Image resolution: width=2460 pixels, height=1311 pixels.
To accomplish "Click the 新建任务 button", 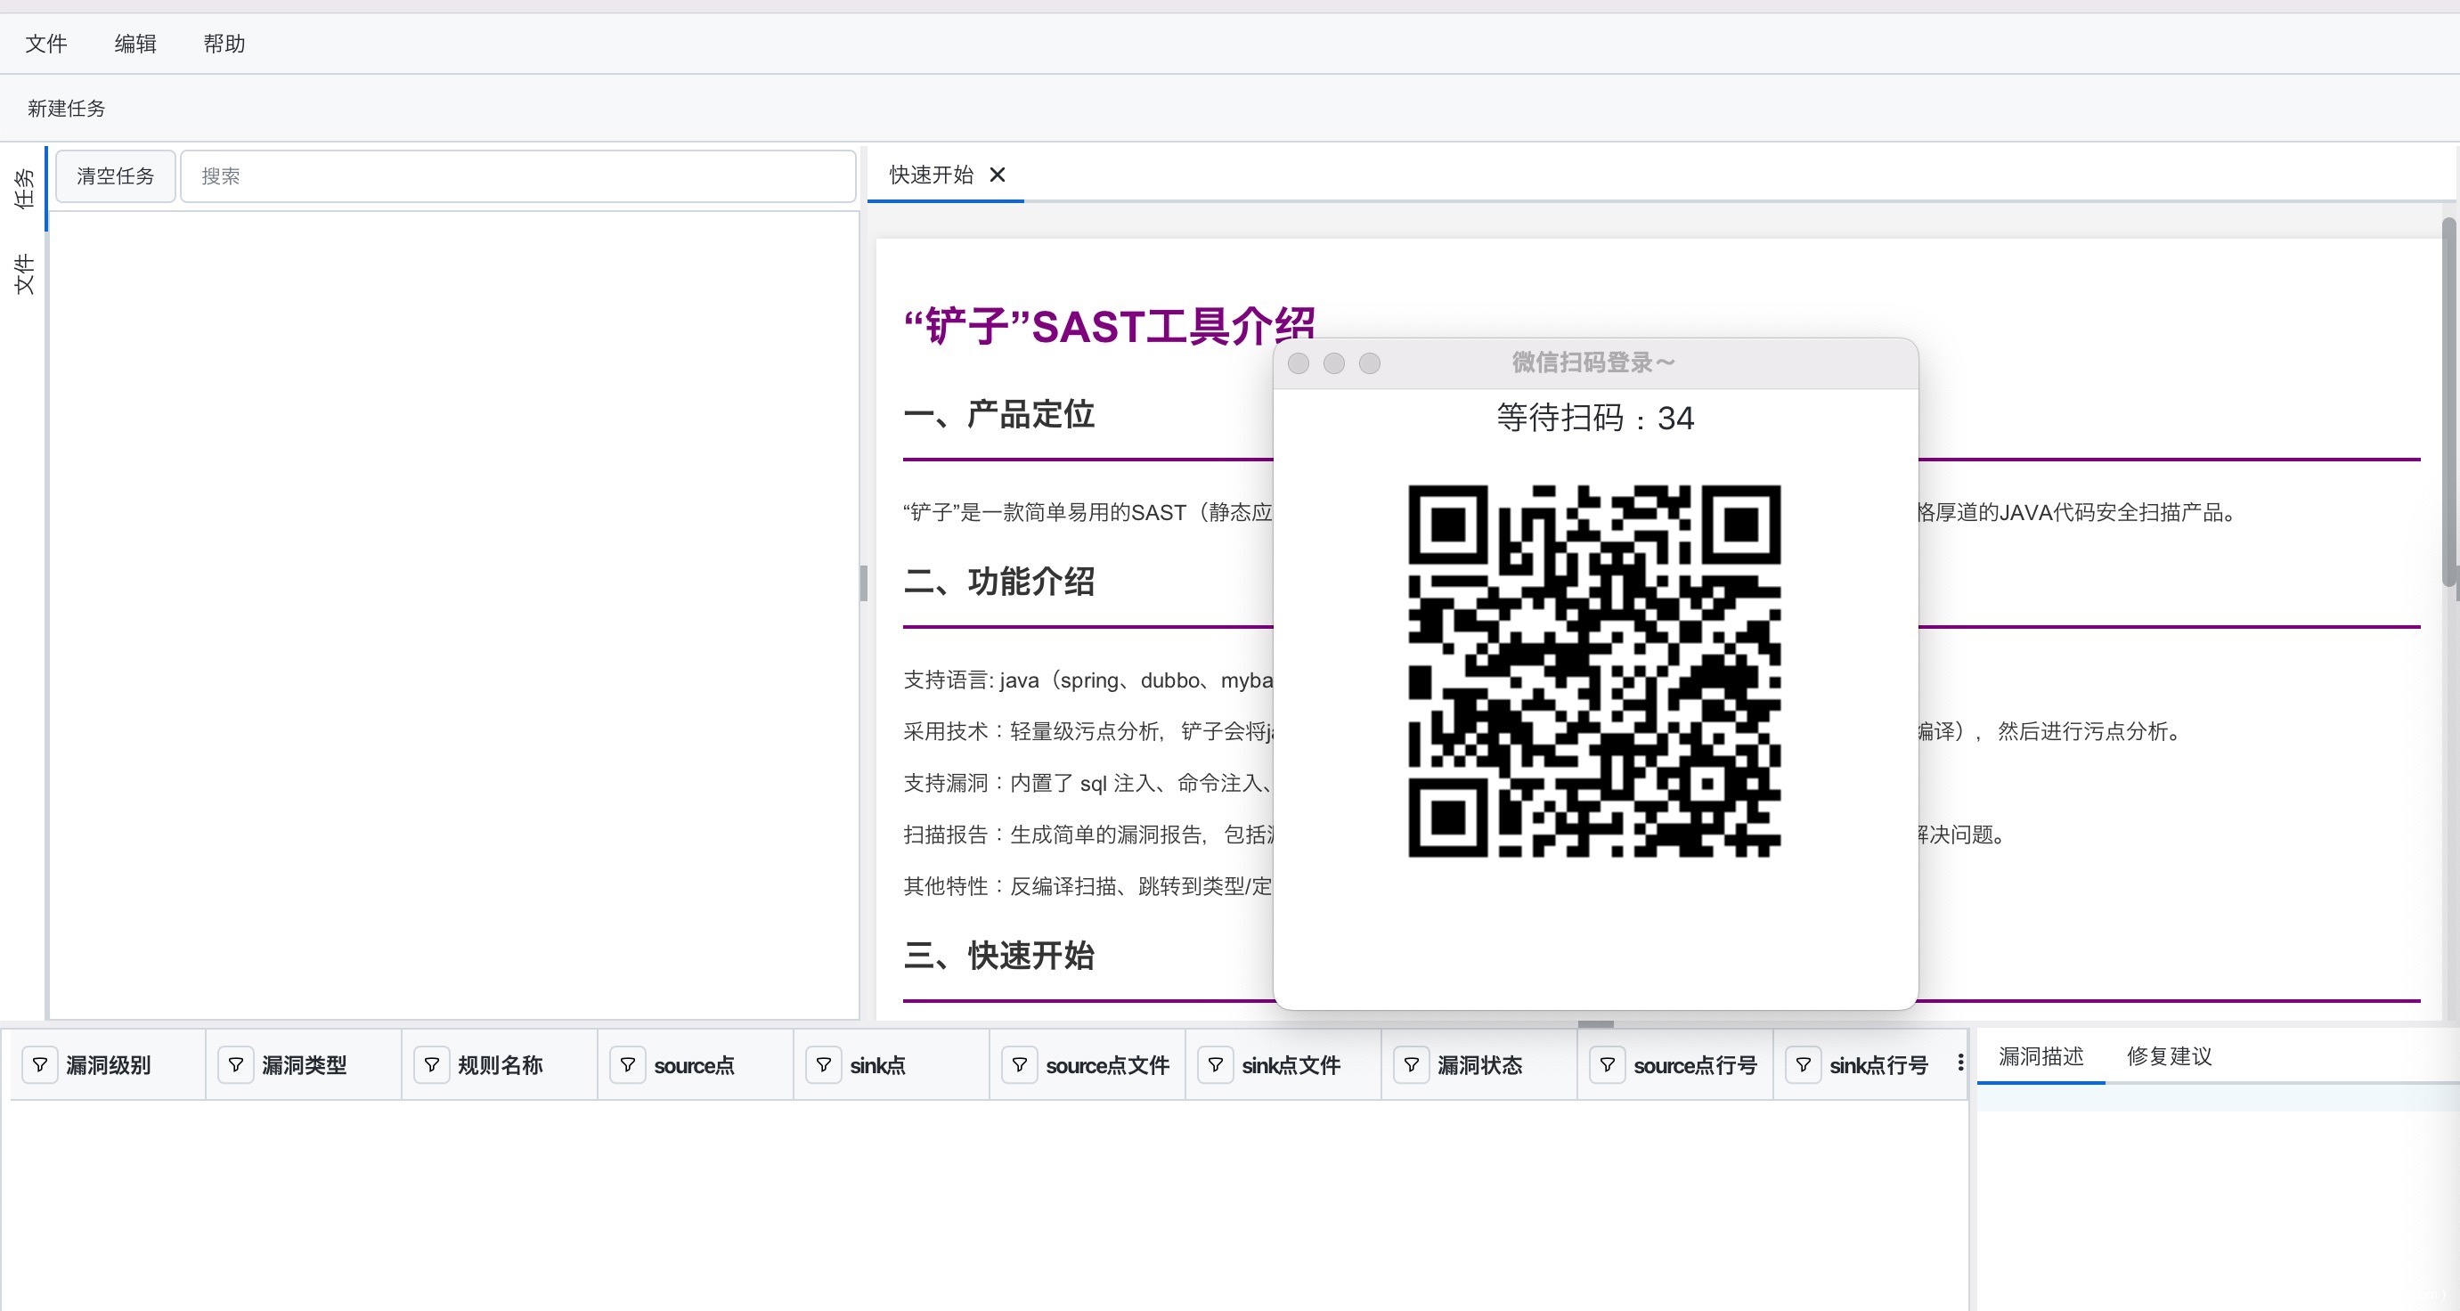I will 67,109.
